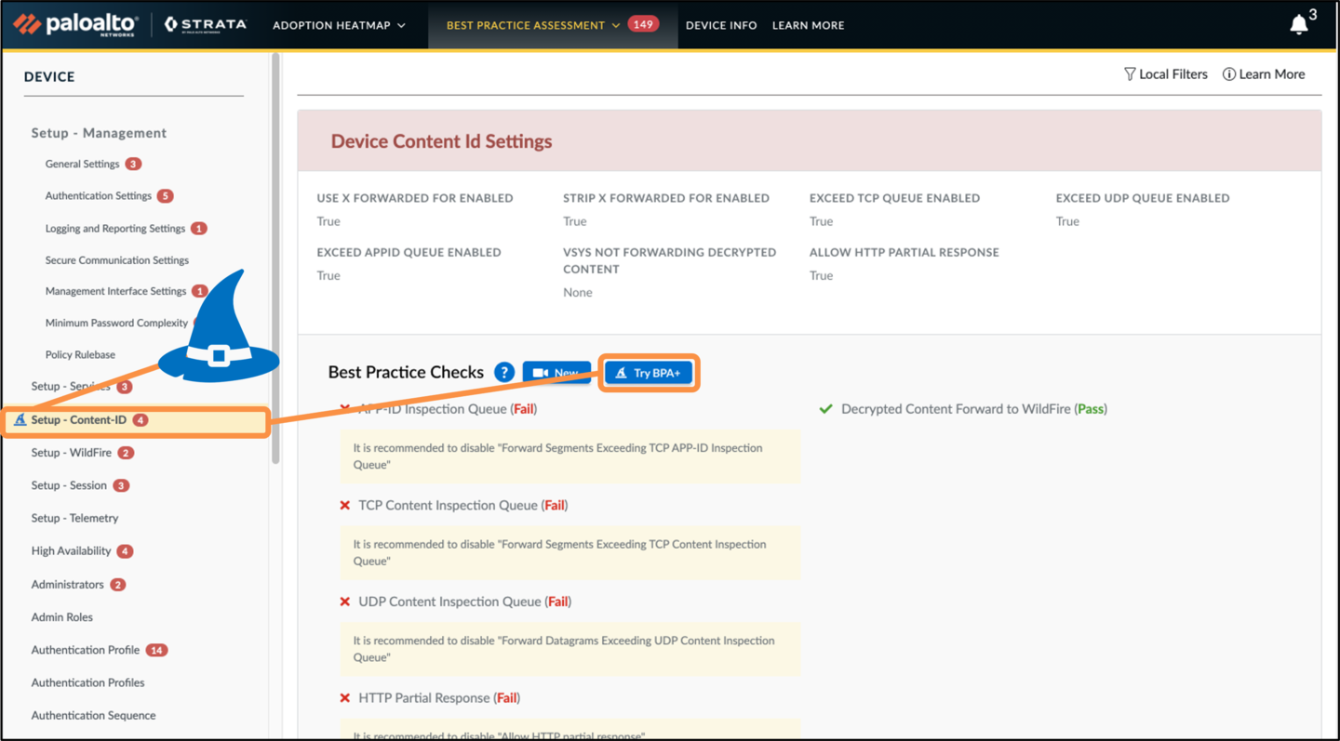Image resolution: width=1340 pixels, height=741 pixels.
Task: Click the wizard icon beside Setup - Content-ID
Action: [20, 420]
